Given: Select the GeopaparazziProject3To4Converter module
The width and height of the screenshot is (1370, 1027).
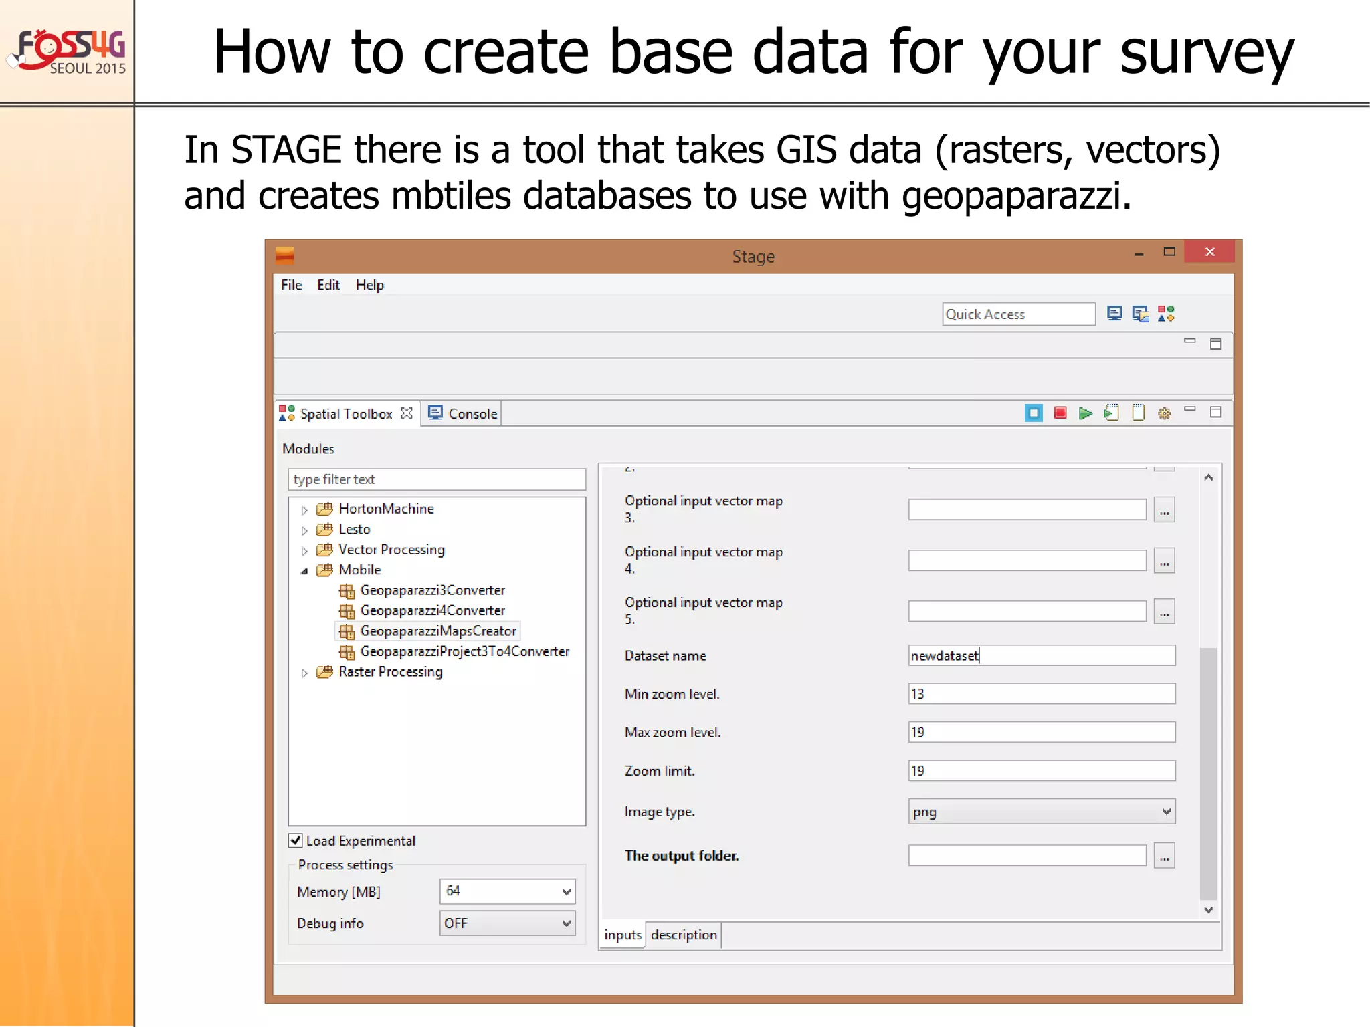Looking at the screenshot, I should [454, 651].
